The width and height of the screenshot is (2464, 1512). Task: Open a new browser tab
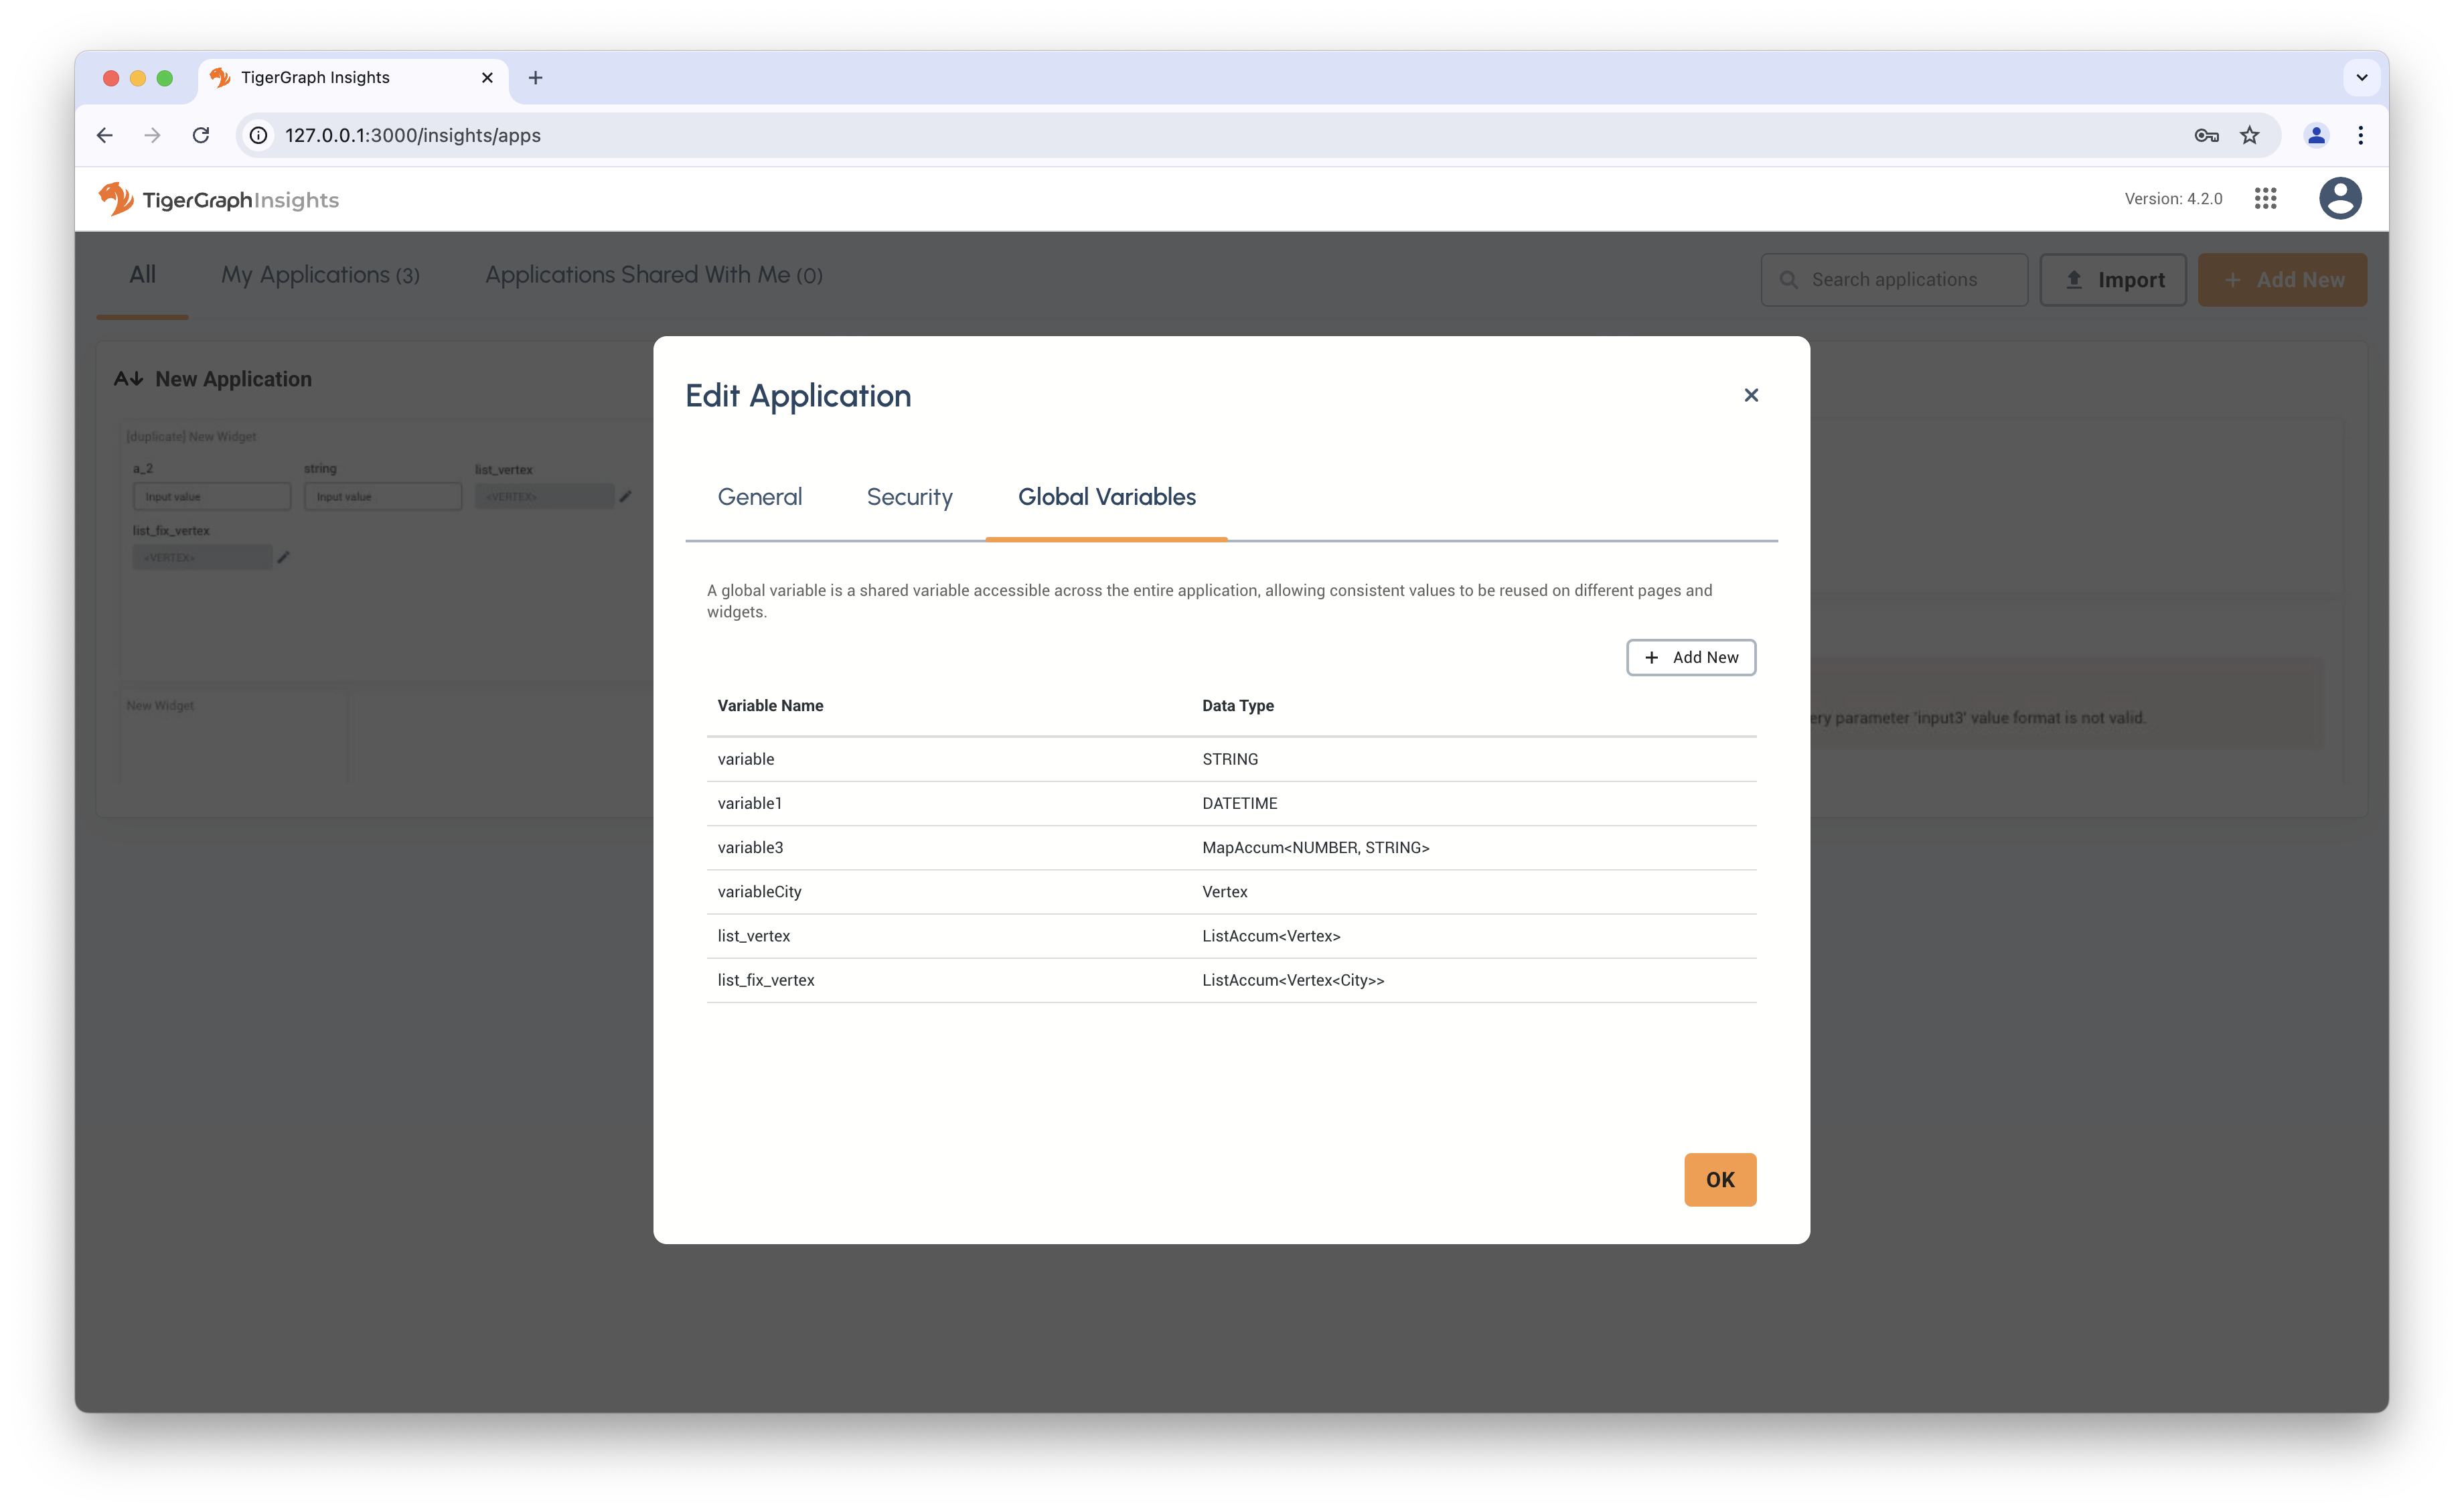(535, 78)
